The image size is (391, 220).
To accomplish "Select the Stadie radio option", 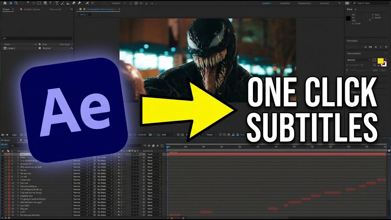I will 372,18.
